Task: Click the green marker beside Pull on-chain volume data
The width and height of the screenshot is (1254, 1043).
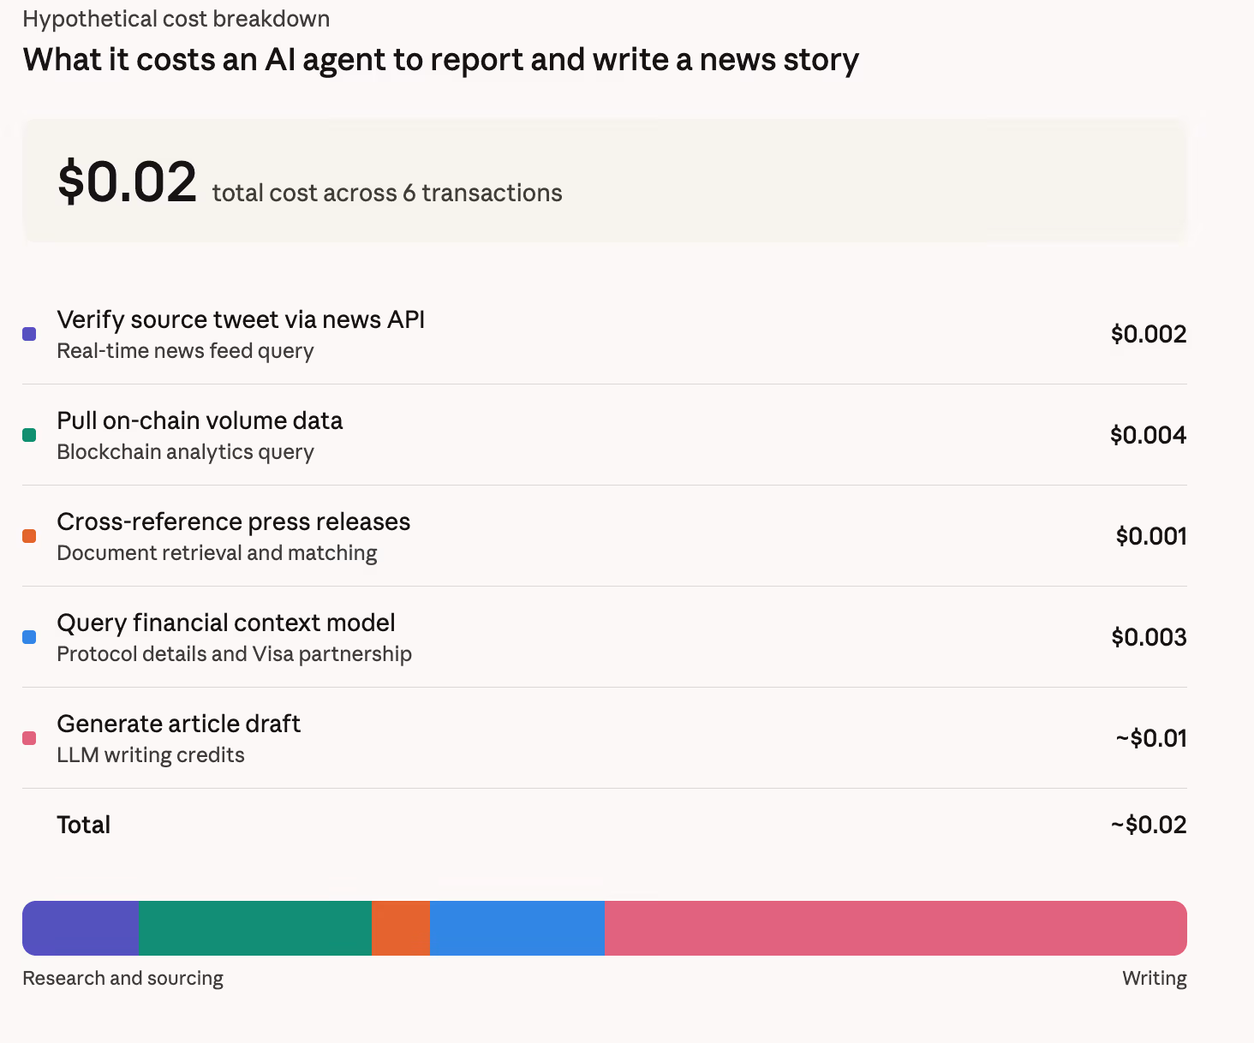Action: tap(29, 435)
